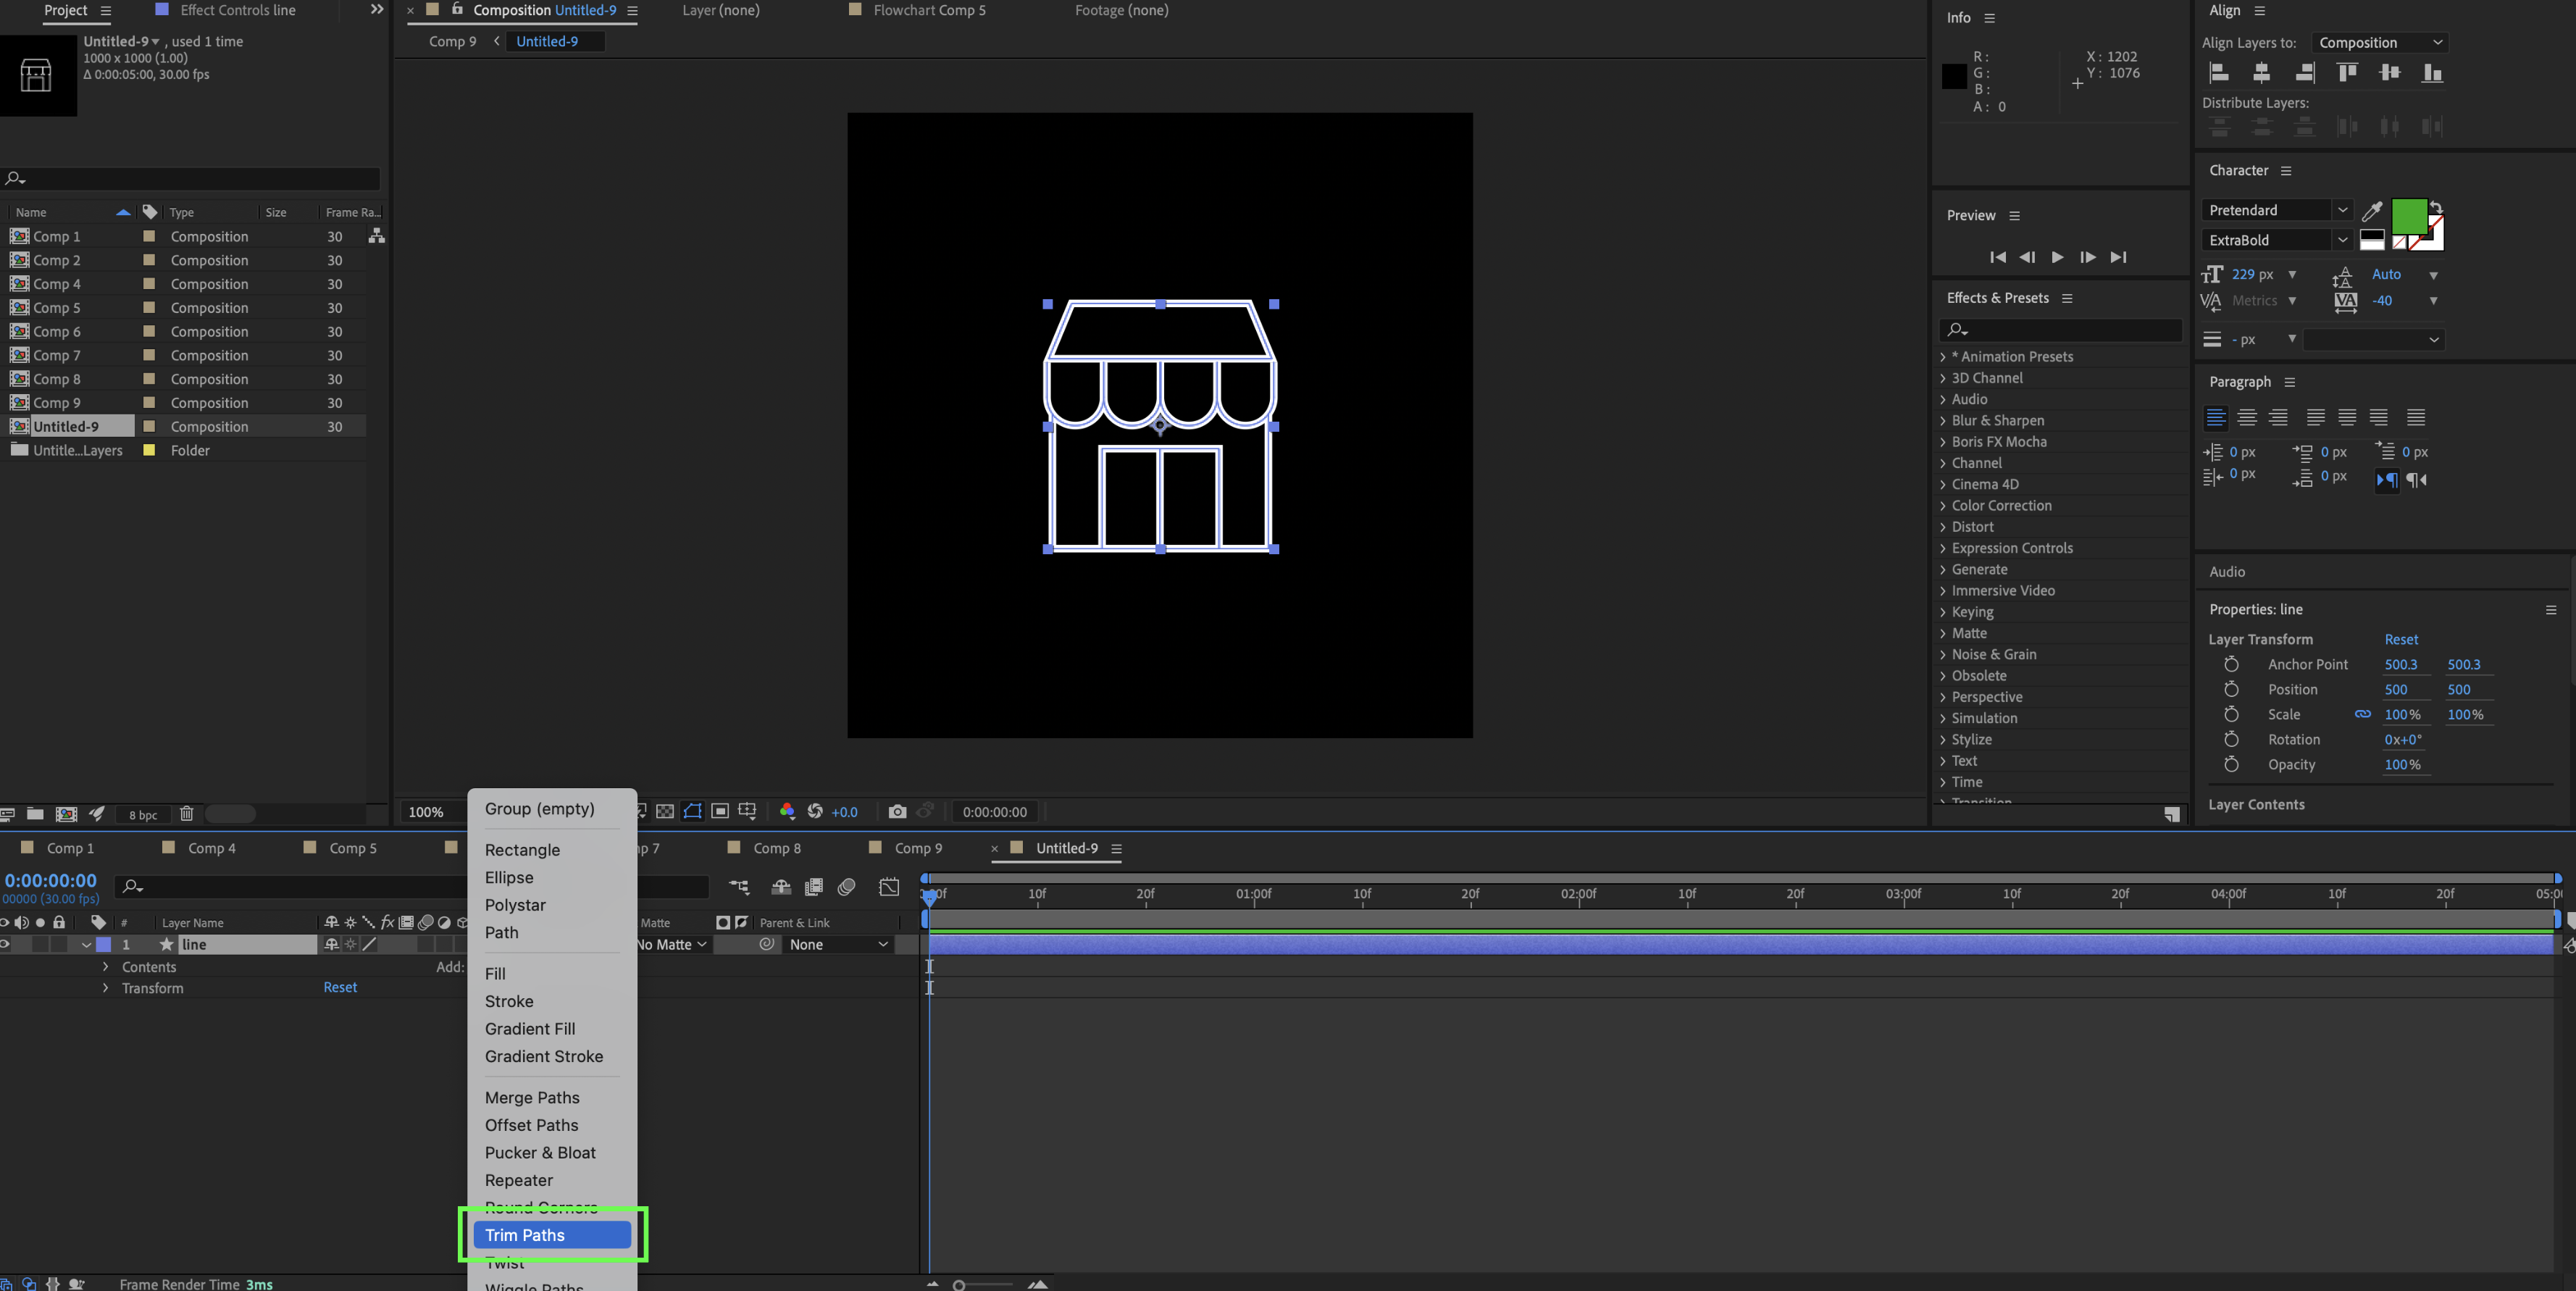Image resolution: width=2576 pixels, height=1291 pixels.
Task: Click the trash icon in the Project panel
Action: [186, 813]
